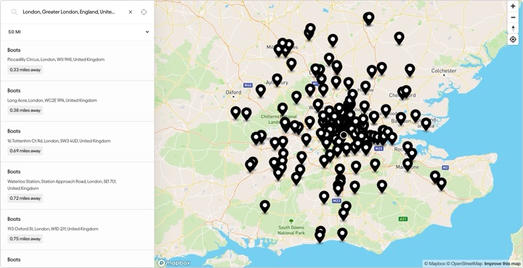
Task: Click the store pin over Maidstone label
Action: (x=408, y=164)
